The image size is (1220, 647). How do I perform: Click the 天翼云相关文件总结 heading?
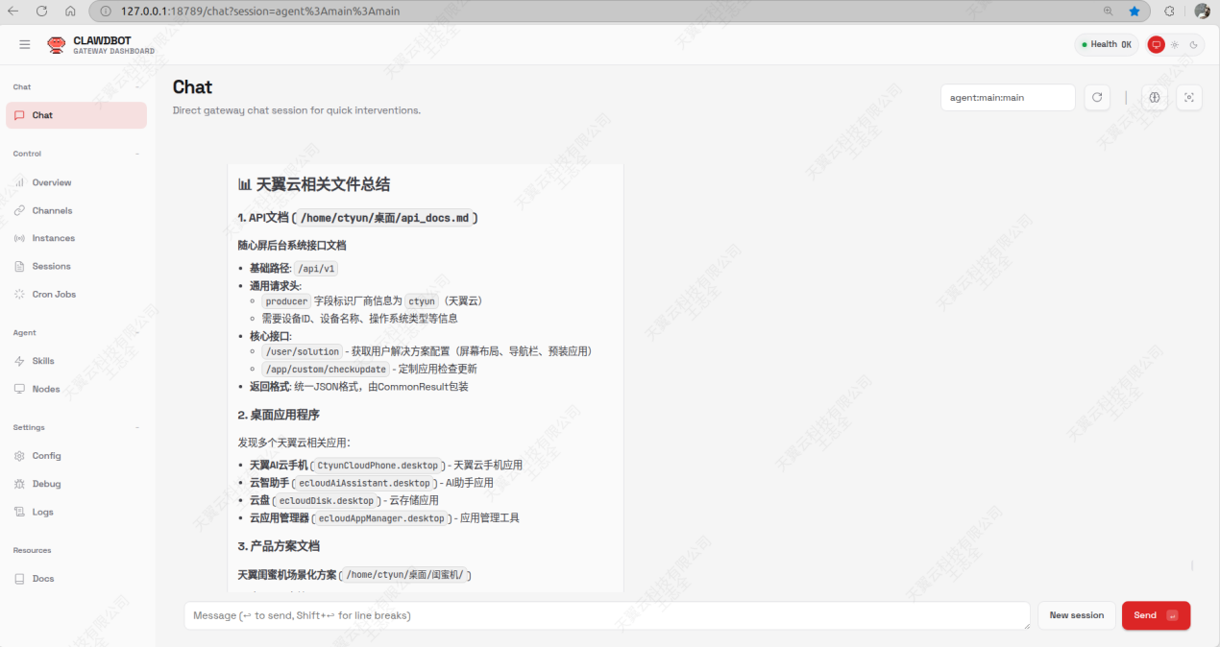323,184
